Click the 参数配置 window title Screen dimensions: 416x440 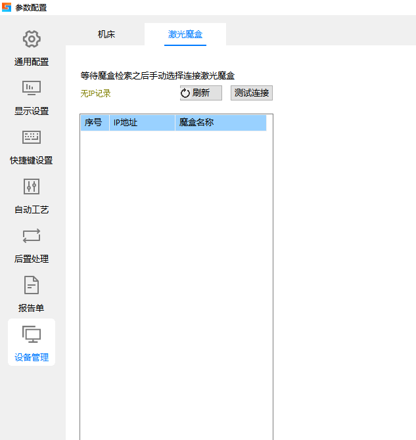(31, 8)
